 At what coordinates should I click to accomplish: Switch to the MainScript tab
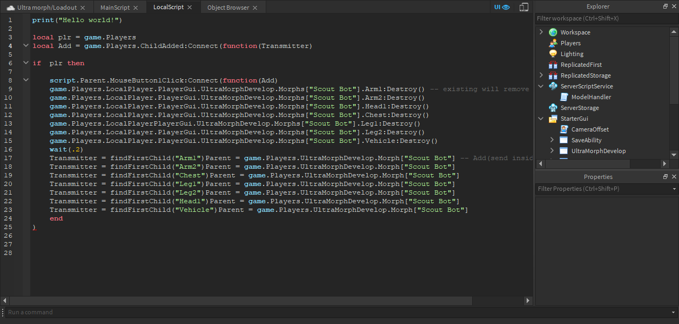[116, 7]
